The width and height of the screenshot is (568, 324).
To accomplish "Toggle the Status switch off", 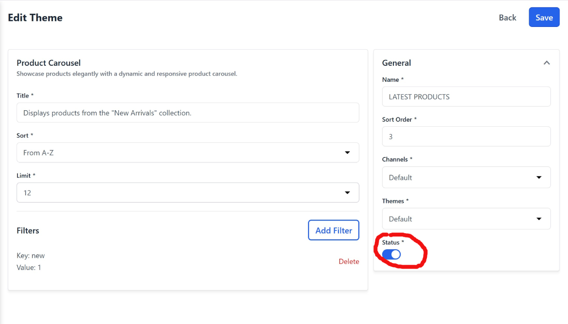I will click(x=391, y=254).
